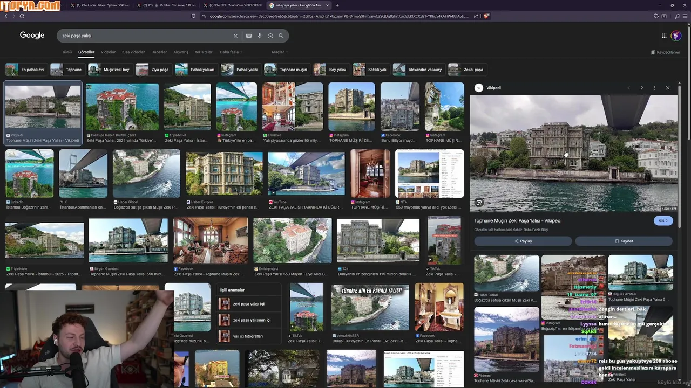This screenshot has height=388, width=691.
Task: Show previous image in preview panel
Action: click(x=628, y=88)
